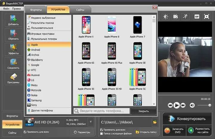The height and width of the screenshot is (139, 215).
Task: Choose Apple iPhone X preset
Action: click(86, 27)
